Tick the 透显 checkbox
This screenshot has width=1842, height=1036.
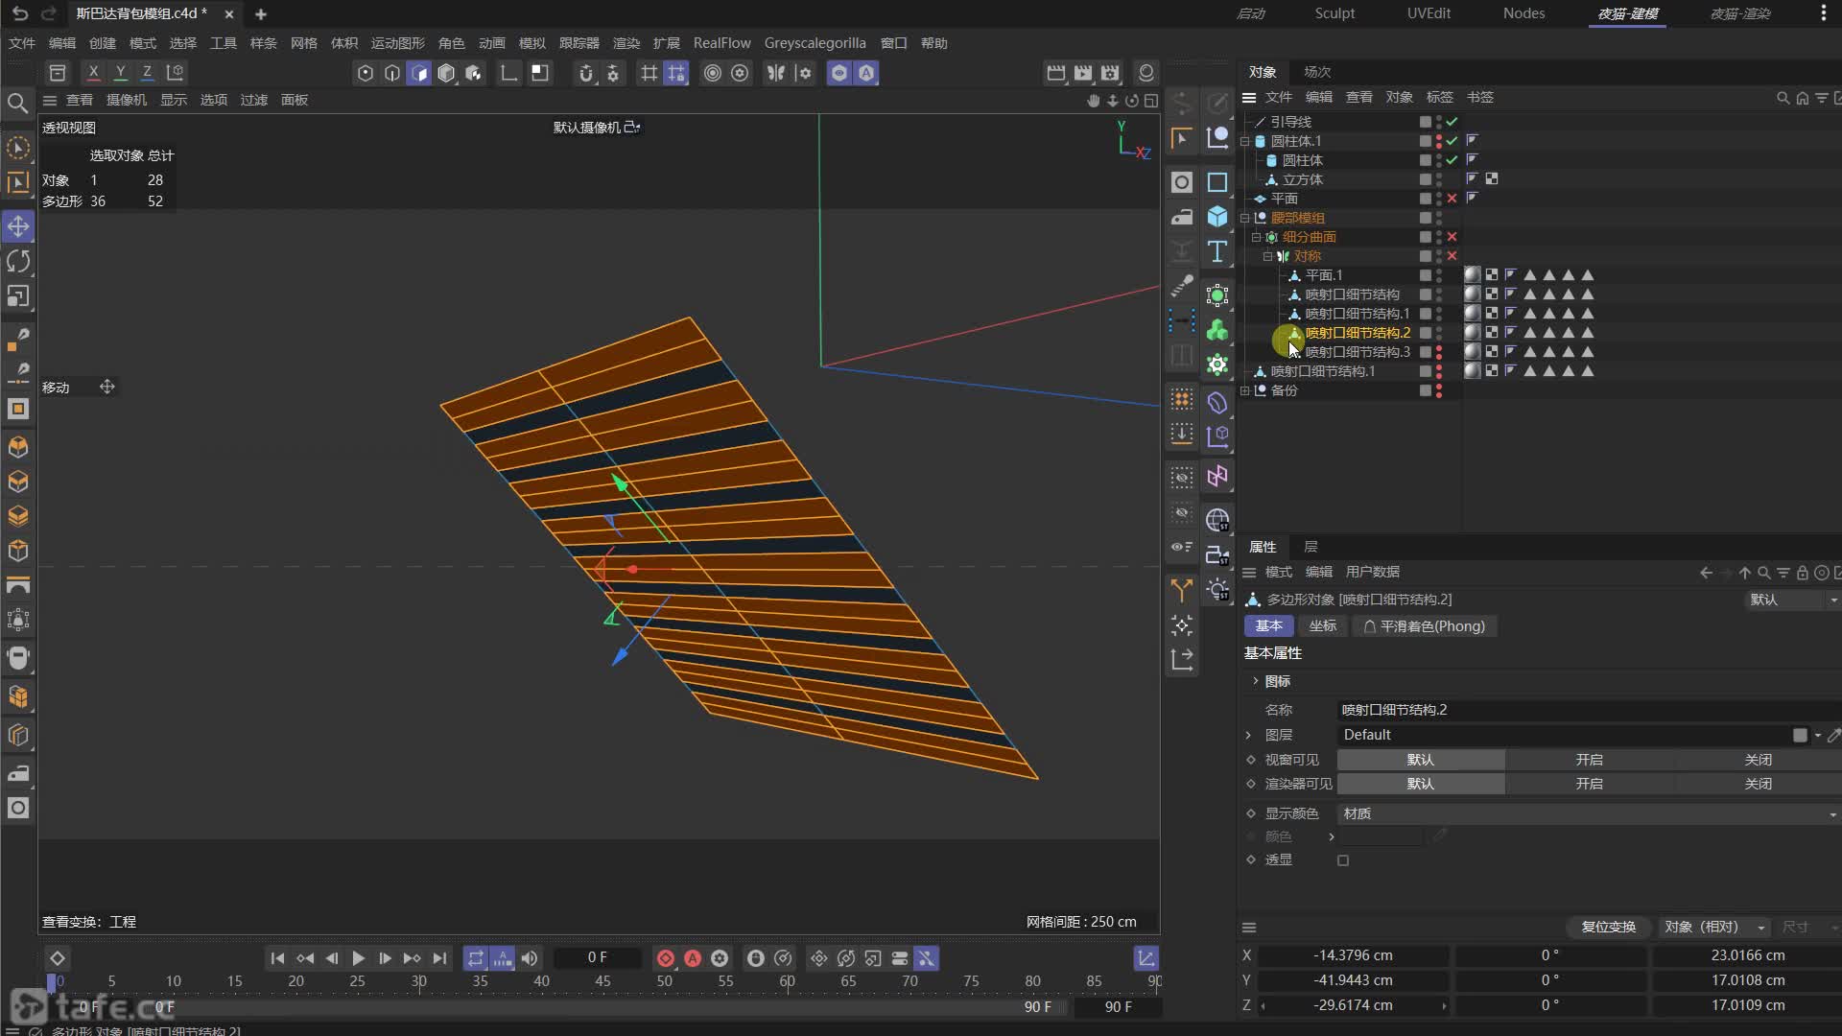tap(1343, 860)
